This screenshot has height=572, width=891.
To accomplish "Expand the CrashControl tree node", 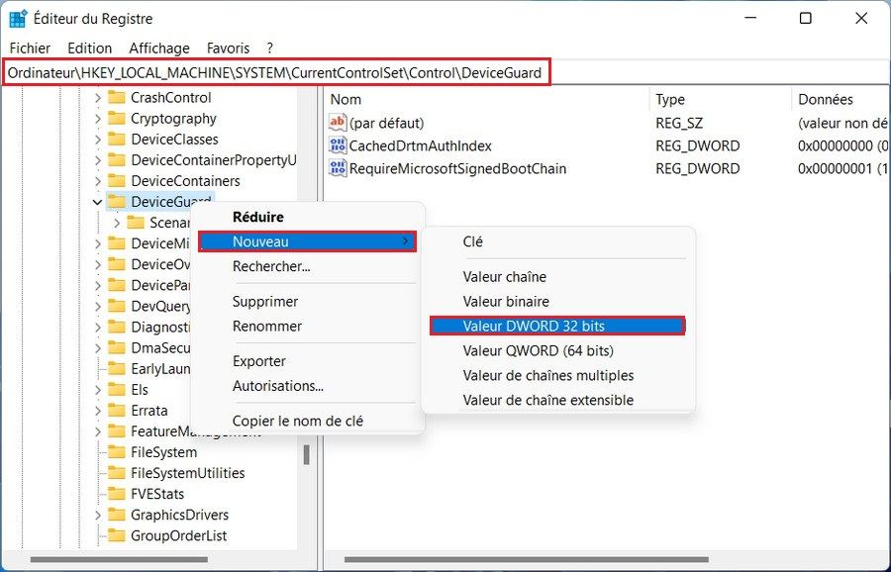I will [x=98, y=98].
